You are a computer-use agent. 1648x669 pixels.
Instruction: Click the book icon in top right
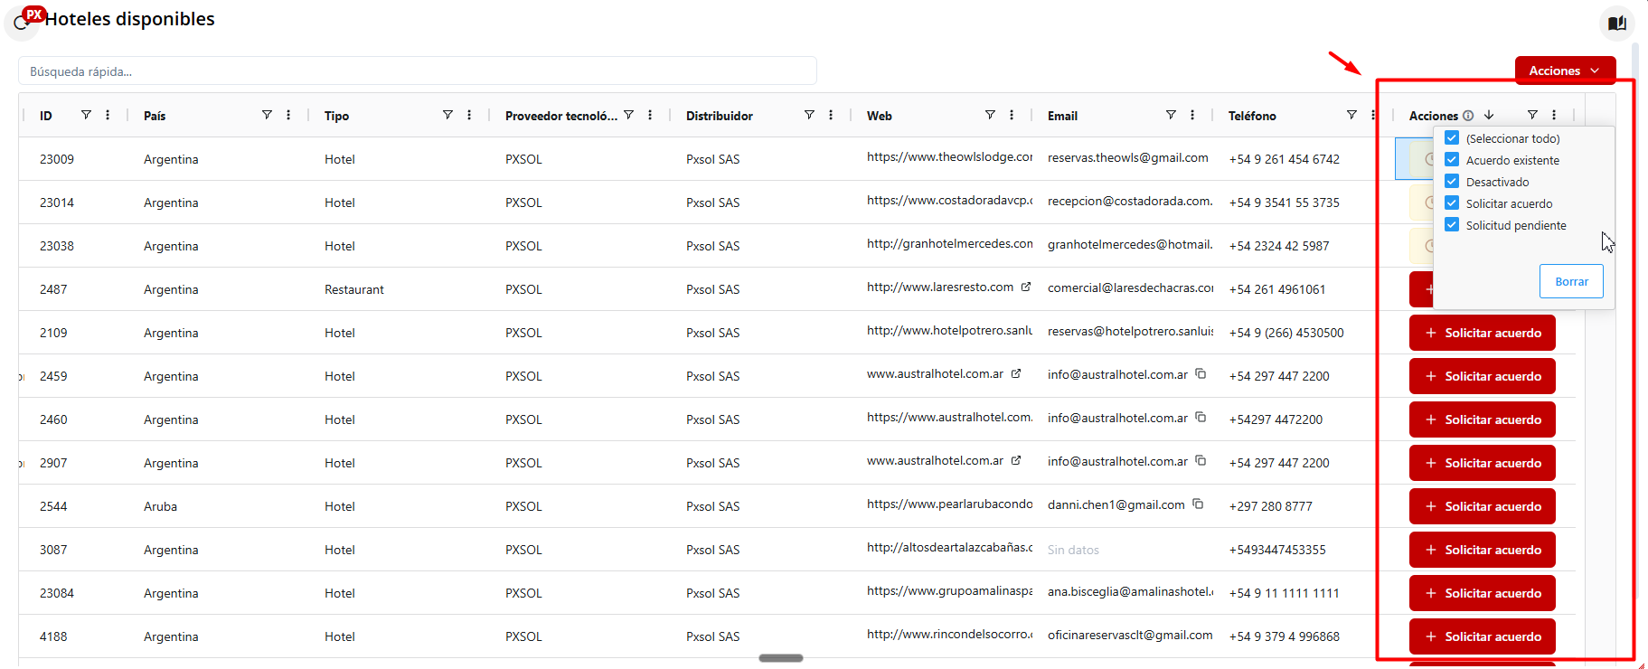point(1617,24)
